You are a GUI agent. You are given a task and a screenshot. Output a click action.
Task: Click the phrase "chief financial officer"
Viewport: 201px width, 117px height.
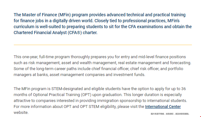click(110, 69)
